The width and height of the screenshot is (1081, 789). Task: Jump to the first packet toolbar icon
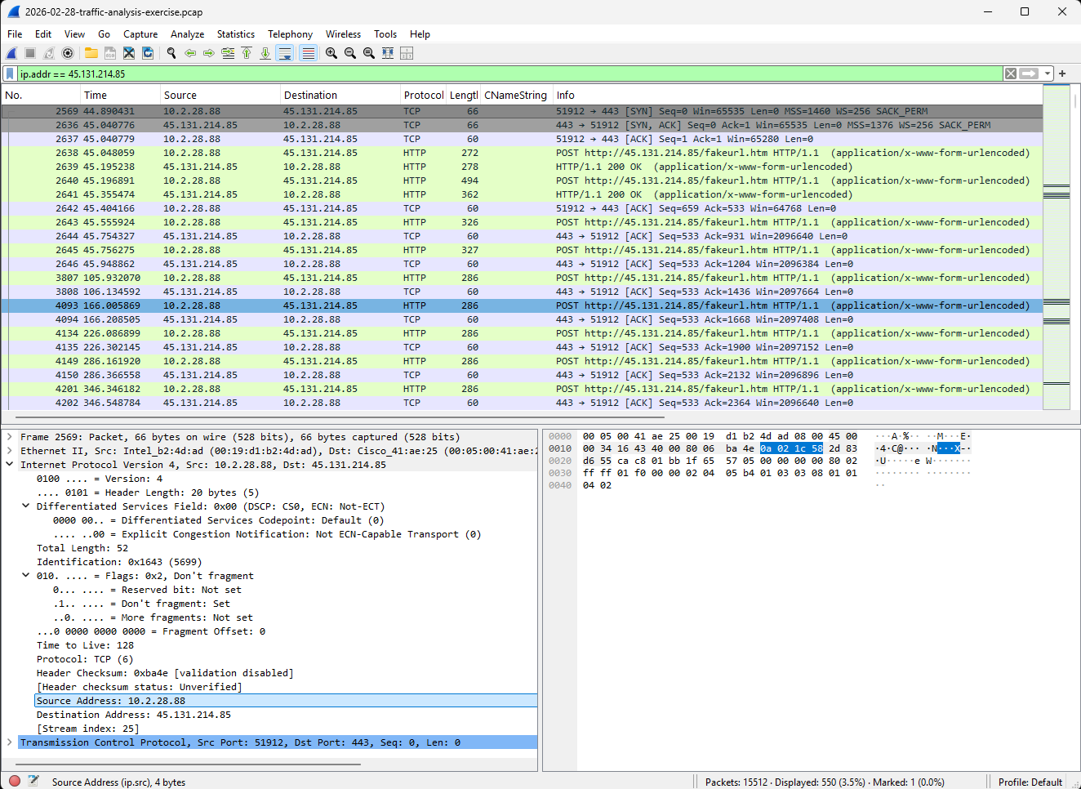(x=247, y=53)
